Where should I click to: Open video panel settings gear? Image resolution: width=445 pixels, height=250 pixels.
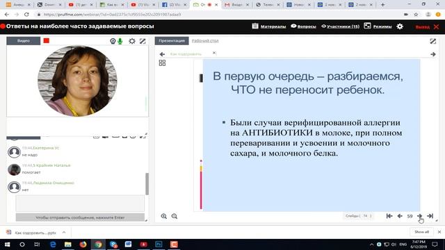132,41
